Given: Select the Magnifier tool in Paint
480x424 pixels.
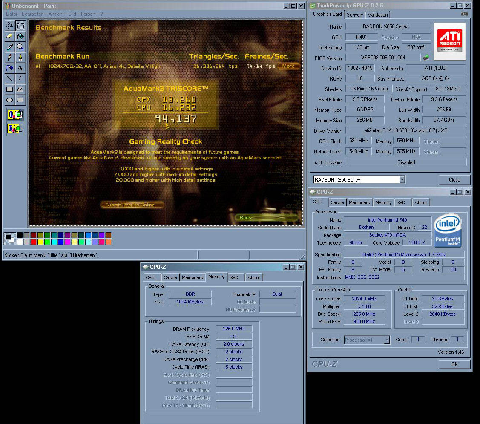Looking at the screenshot, I should pyautogui.click(x=20, y=47).
